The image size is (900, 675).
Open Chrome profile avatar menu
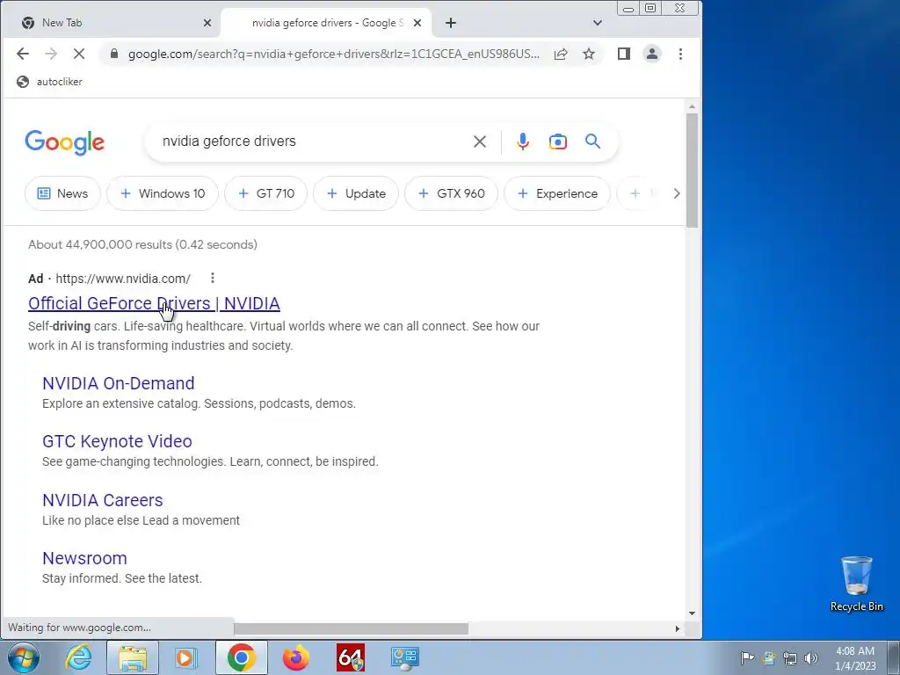coord(652,54)
